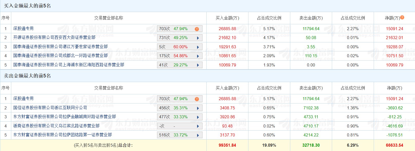The width and height of the screenshot is (415, 151).
Task: Click arrow icon in 上海浦东新区海阳西路 row
Action: coord(198,65)
